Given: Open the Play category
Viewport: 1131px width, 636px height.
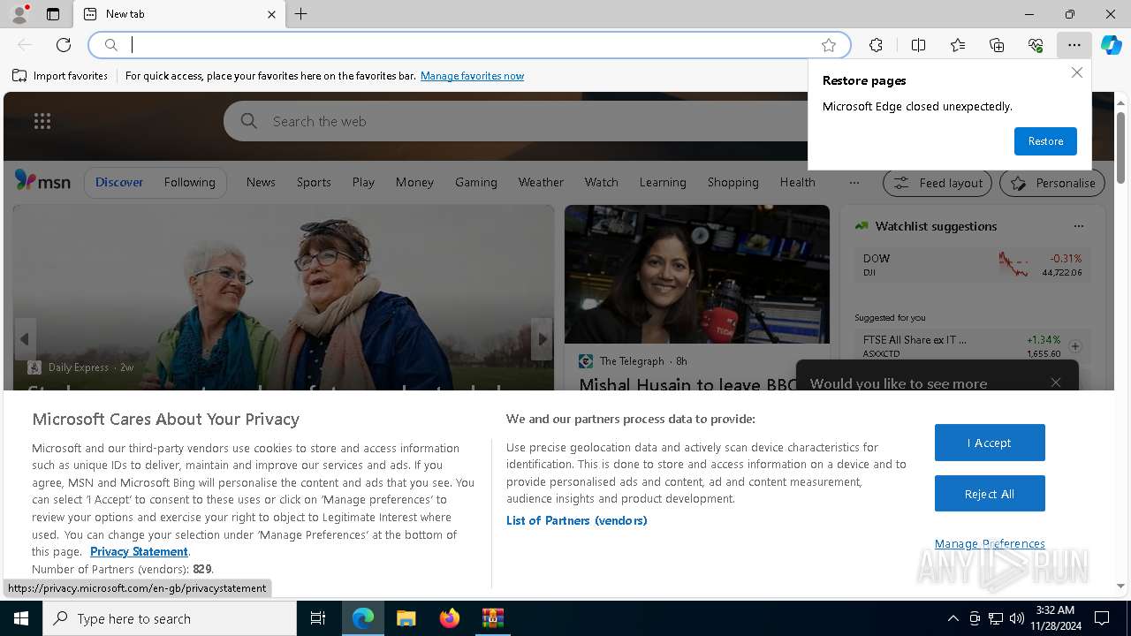Looking at the screenshot, I should pos(363,182).
